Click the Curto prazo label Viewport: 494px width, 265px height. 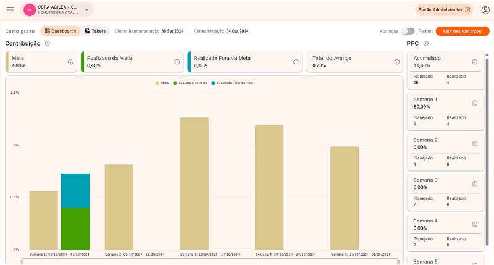point(20,32)
